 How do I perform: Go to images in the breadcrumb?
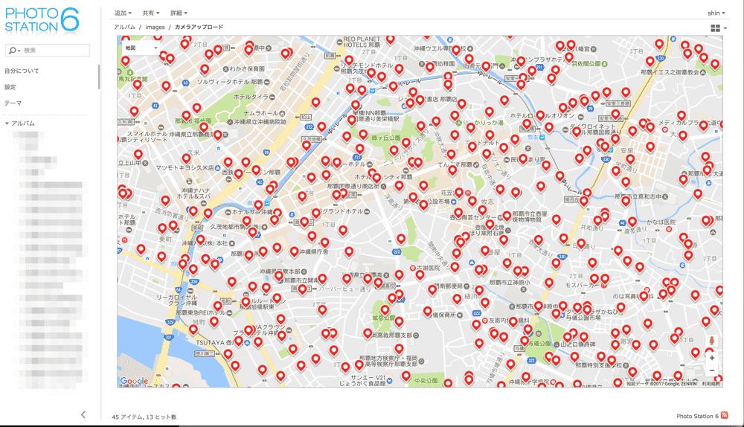point(155,27)
